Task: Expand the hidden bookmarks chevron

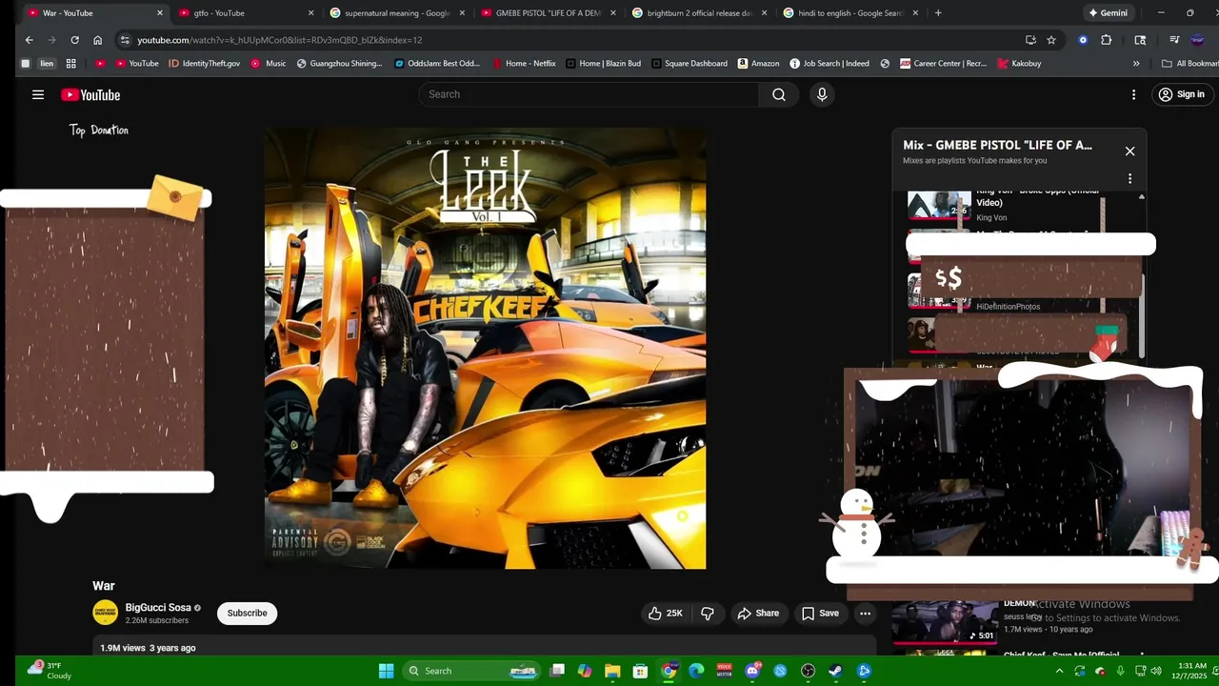Action: (x=1136, y=64)
